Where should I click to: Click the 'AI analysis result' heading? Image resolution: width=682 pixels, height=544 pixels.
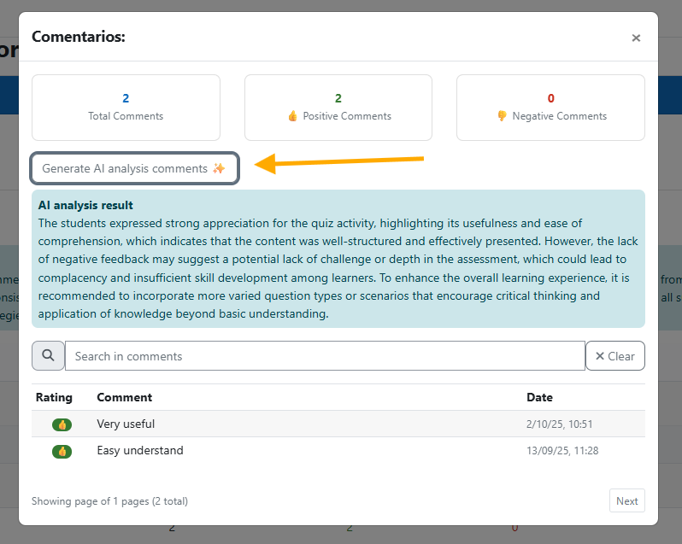coord(85,205)
